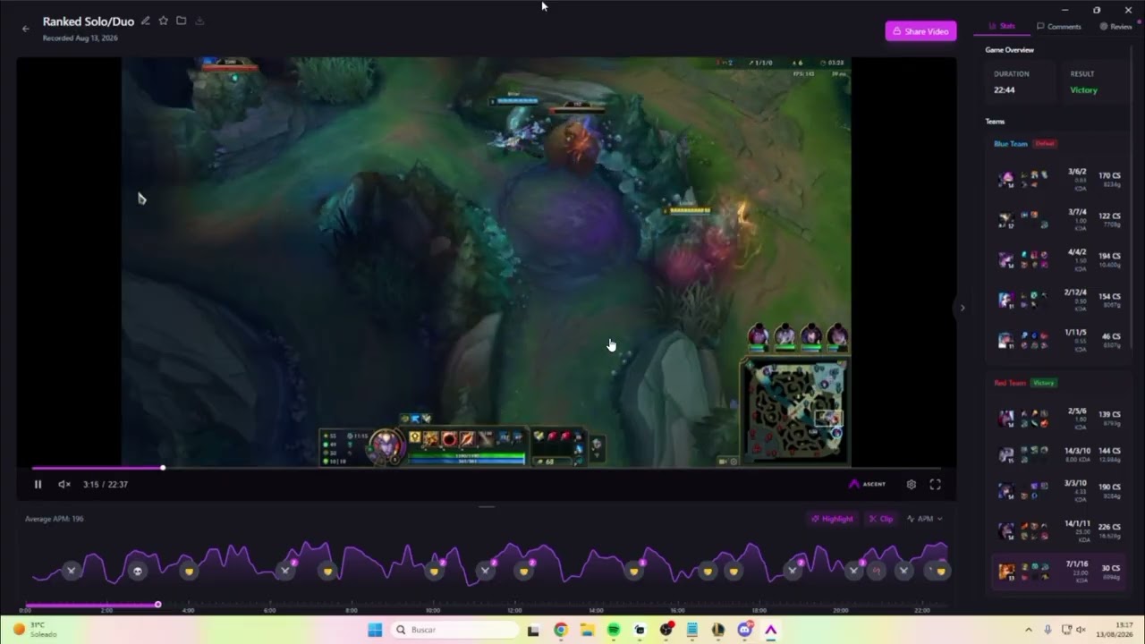1145x644 pixels.
Task: Click the taskbar Buscar search box
Action: 454,630
